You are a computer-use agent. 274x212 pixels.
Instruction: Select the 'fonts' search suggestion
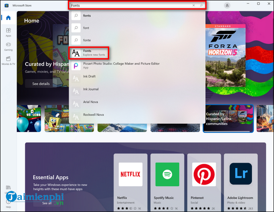point(137,16)
